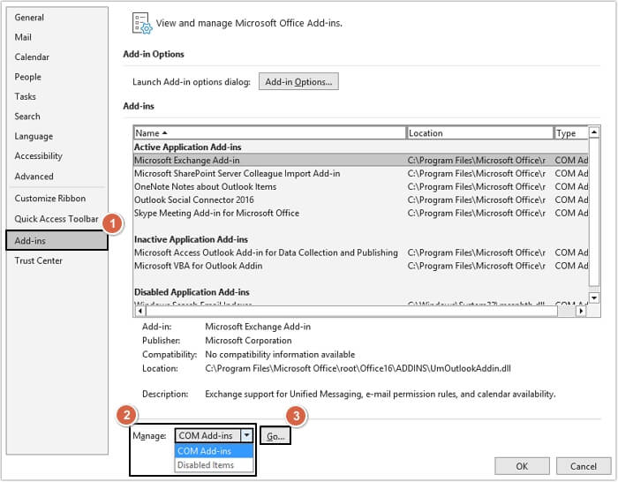Select the Advanced category

pyautogui.click(x=34, y=177)
